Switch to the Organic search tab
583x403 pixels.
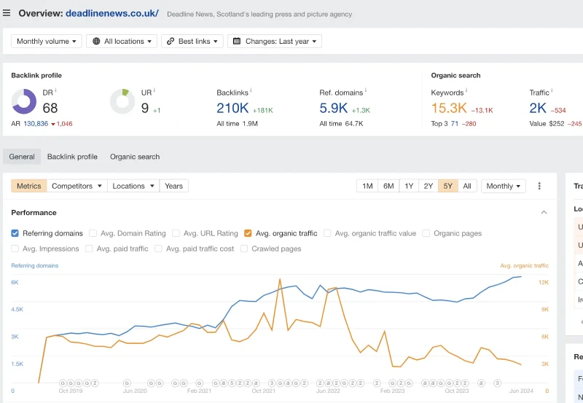[x=135, y=157]
